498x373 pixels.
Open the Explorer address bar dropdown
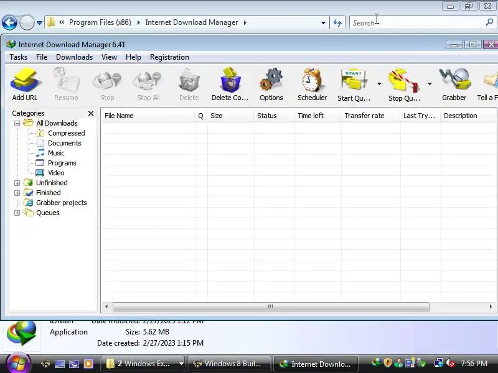coord(323,23)
